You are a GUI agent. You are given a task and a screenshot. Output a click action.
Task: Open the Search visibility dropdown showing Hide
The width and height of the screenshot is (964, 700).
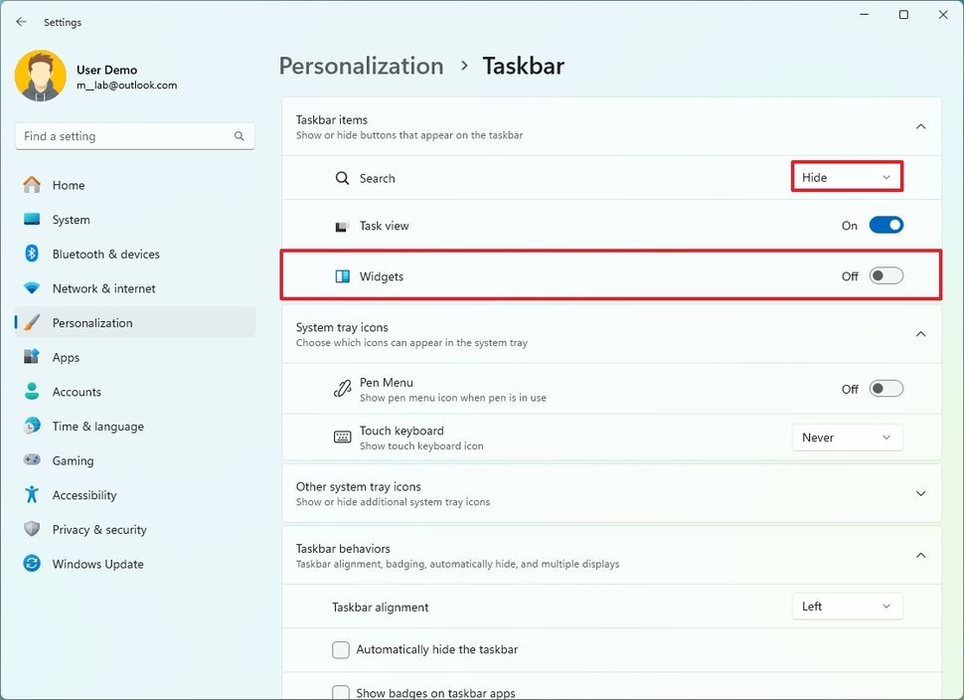pyautogui.click(x=846, y=176)
